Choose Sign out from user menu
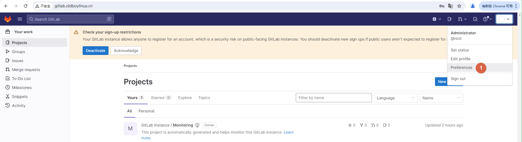This screenshot has height=142, width=522. (480, 79)
